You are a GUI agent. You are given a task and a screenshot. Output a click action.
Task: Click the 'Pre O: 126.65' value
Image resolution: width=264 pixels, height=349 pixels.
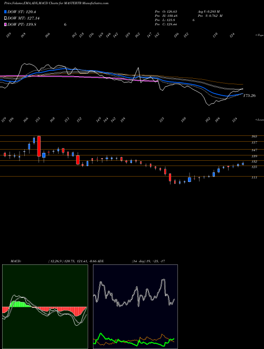166,11
